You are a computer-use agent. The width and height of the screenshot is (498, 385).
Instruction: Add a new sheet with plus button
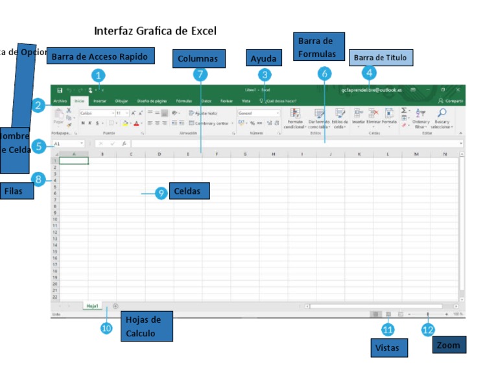(x=115, y=306)
